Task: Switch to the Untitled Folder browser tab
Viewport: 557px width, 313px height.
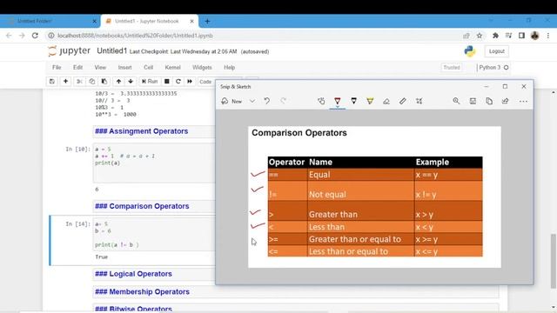Action: [50, 21]
